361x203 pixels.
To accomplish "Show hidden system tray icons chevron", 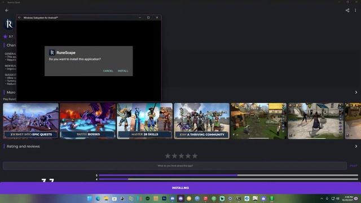I will click(322, 198).
